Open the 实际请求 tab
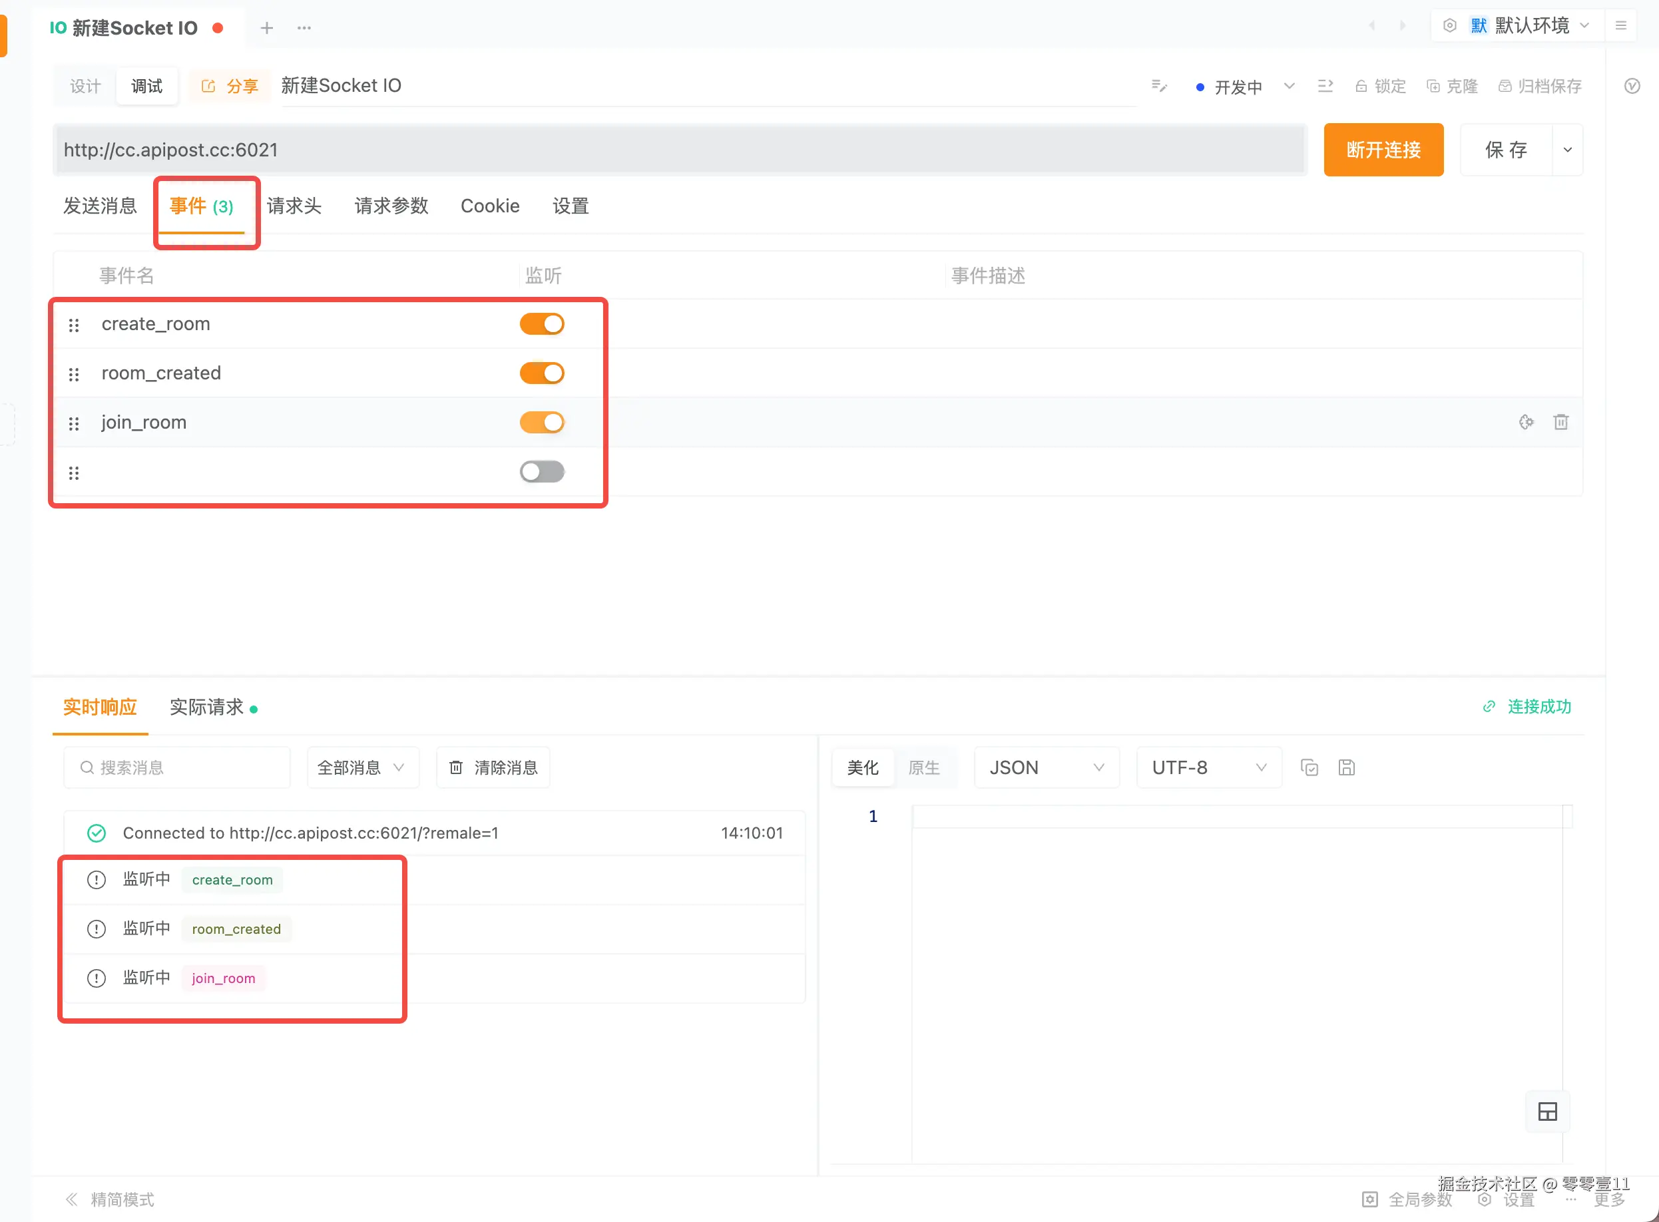 [206, 707]
